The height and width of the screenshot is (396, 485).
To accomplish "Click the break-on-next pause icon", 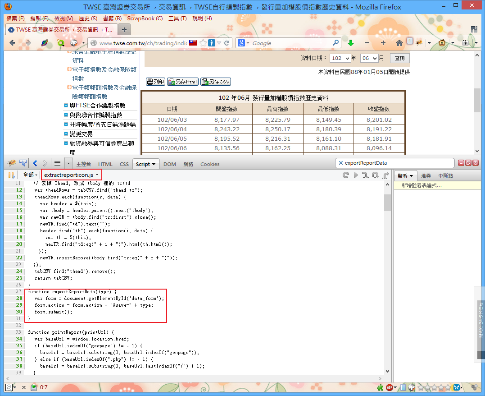I will coord(11,175).
